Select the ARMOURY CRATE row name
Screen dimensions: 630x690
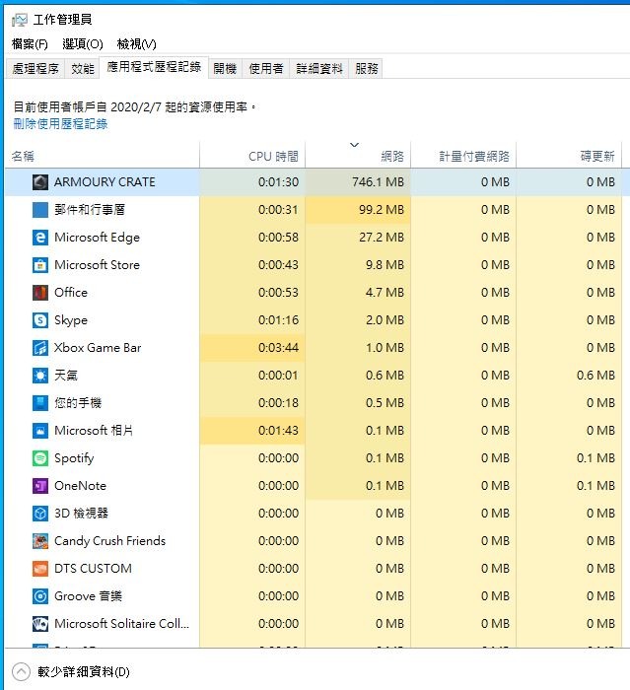pyautogui.click(x=105, y=182)
